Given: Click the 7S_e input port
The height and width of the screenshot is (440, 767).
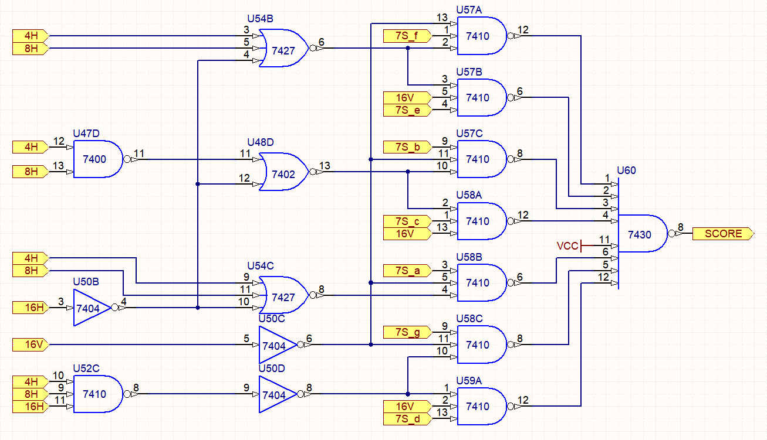Looking at the screenshot, I should (407, 110).
